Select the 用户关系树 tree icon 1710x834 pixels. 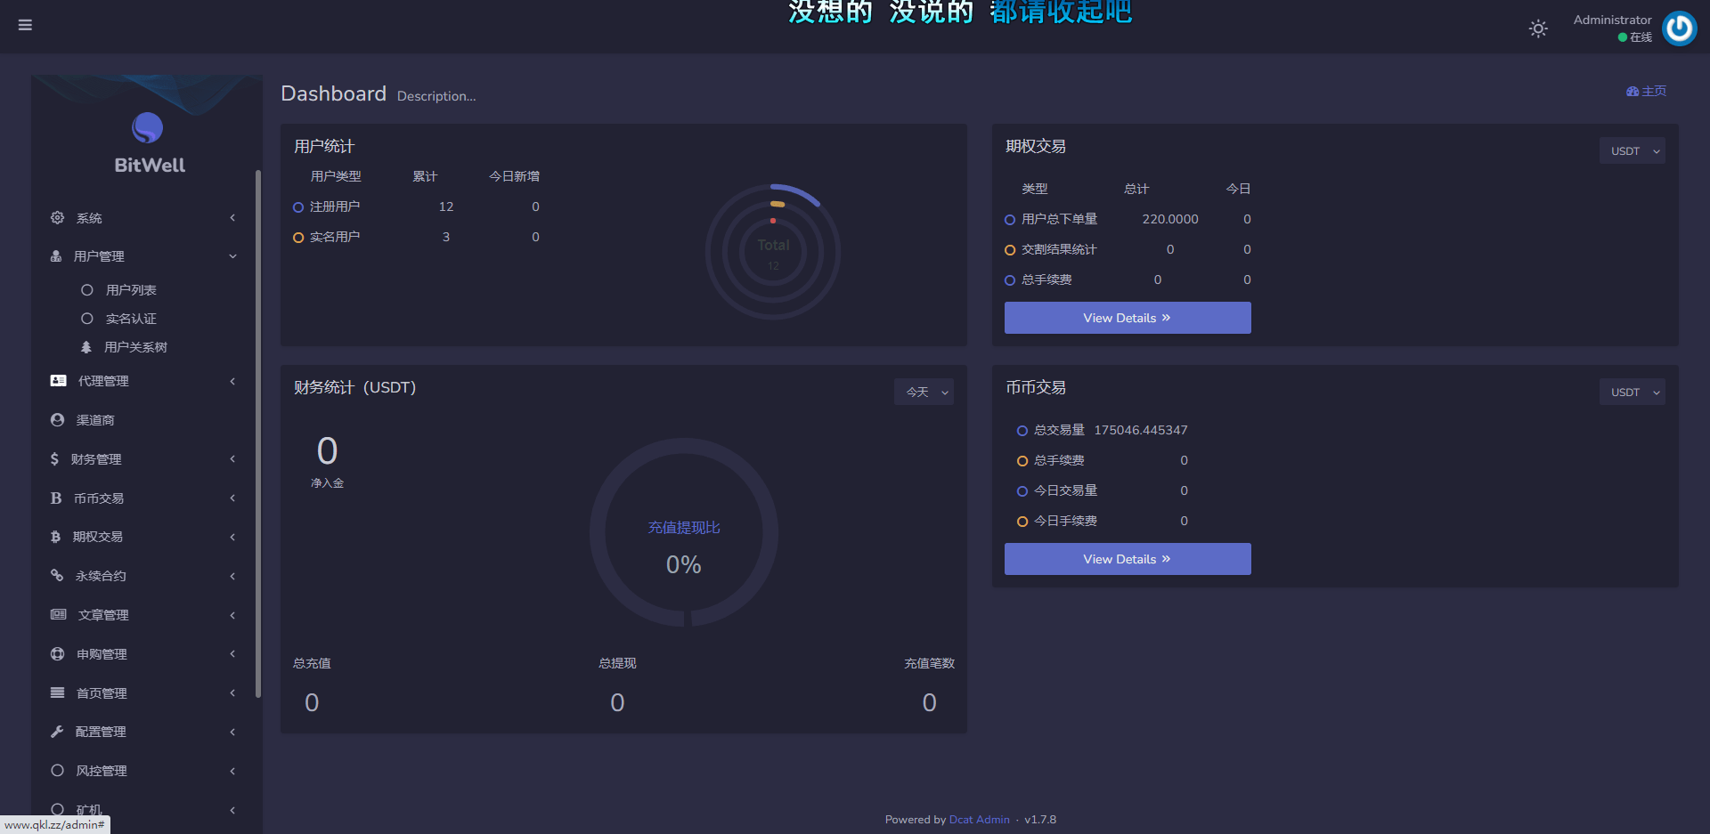pyautogui.click(x=86, y=347)
